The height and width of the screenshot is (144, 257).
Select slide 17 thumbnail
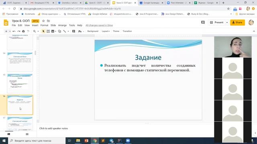[20, 124]
